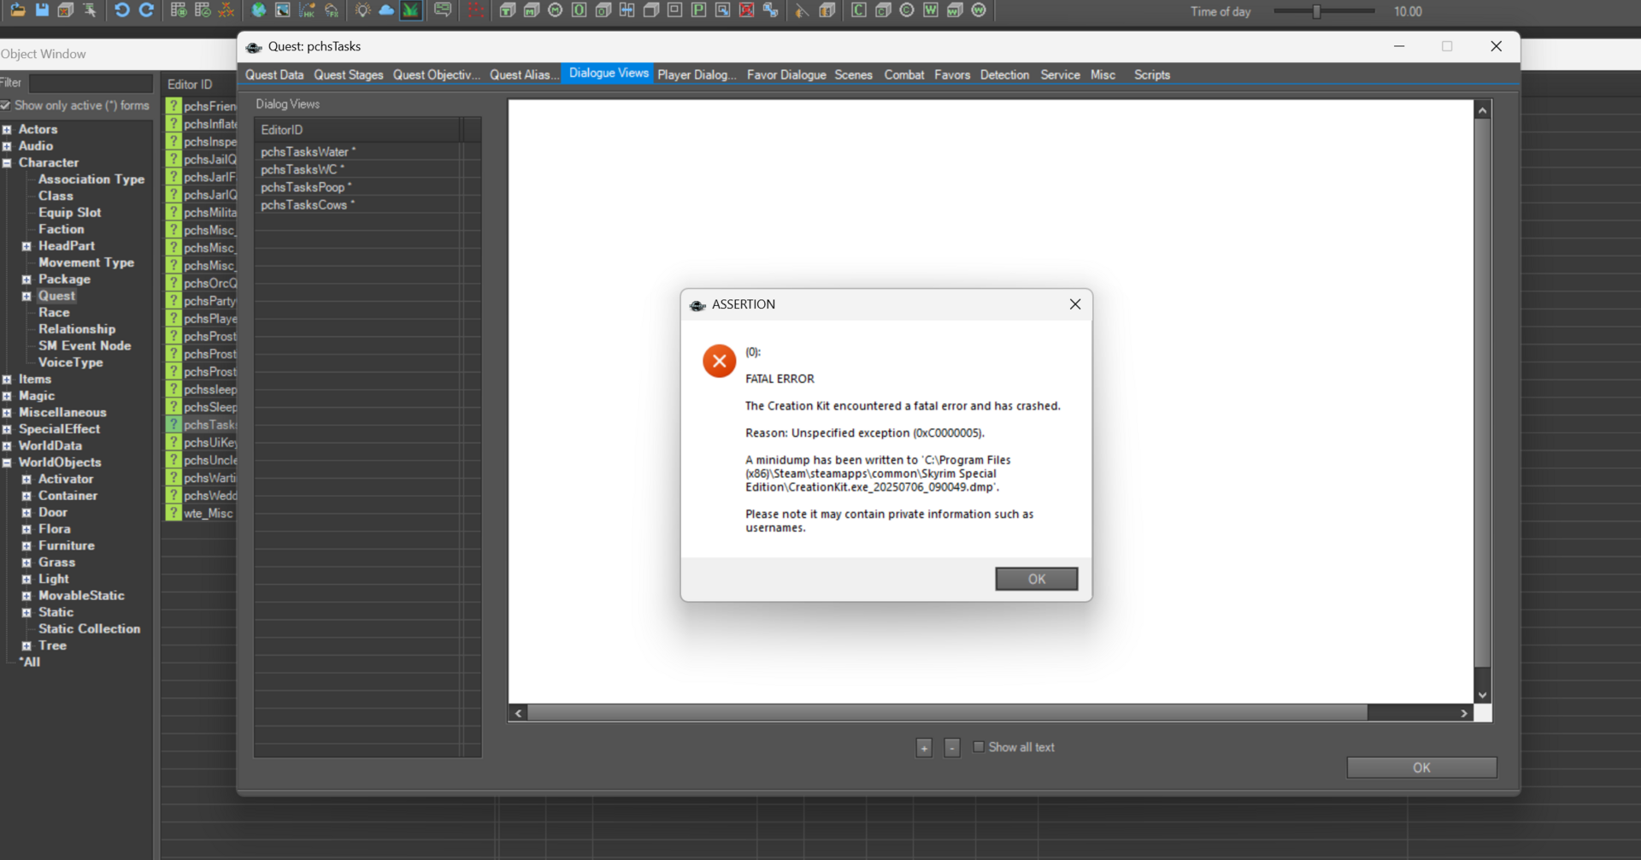This screenshot has height=860, width=1641.
Task: Click OK in the ASSERTION dialog
Action: 1037,579
